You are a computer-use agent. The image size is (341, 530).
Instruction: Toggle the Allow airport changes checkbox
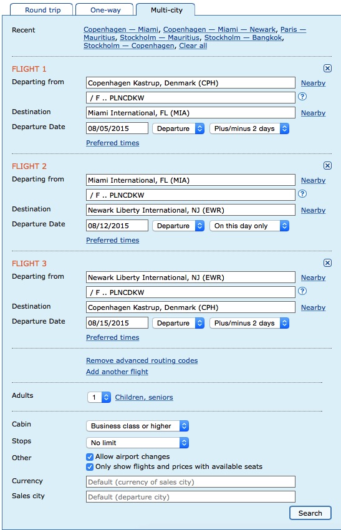pos(90,457)
